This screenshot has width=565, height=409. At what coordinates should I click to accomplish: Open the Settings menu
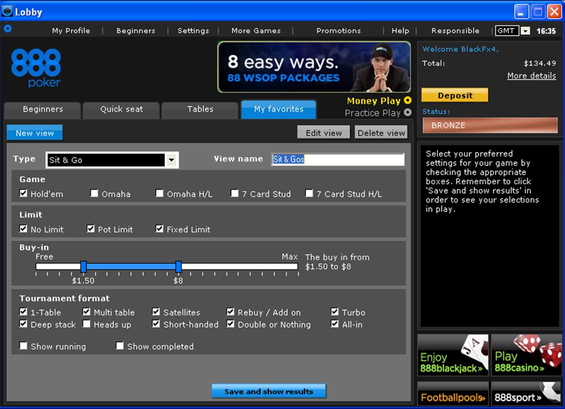pyautogui.click(x=193, y=31)
